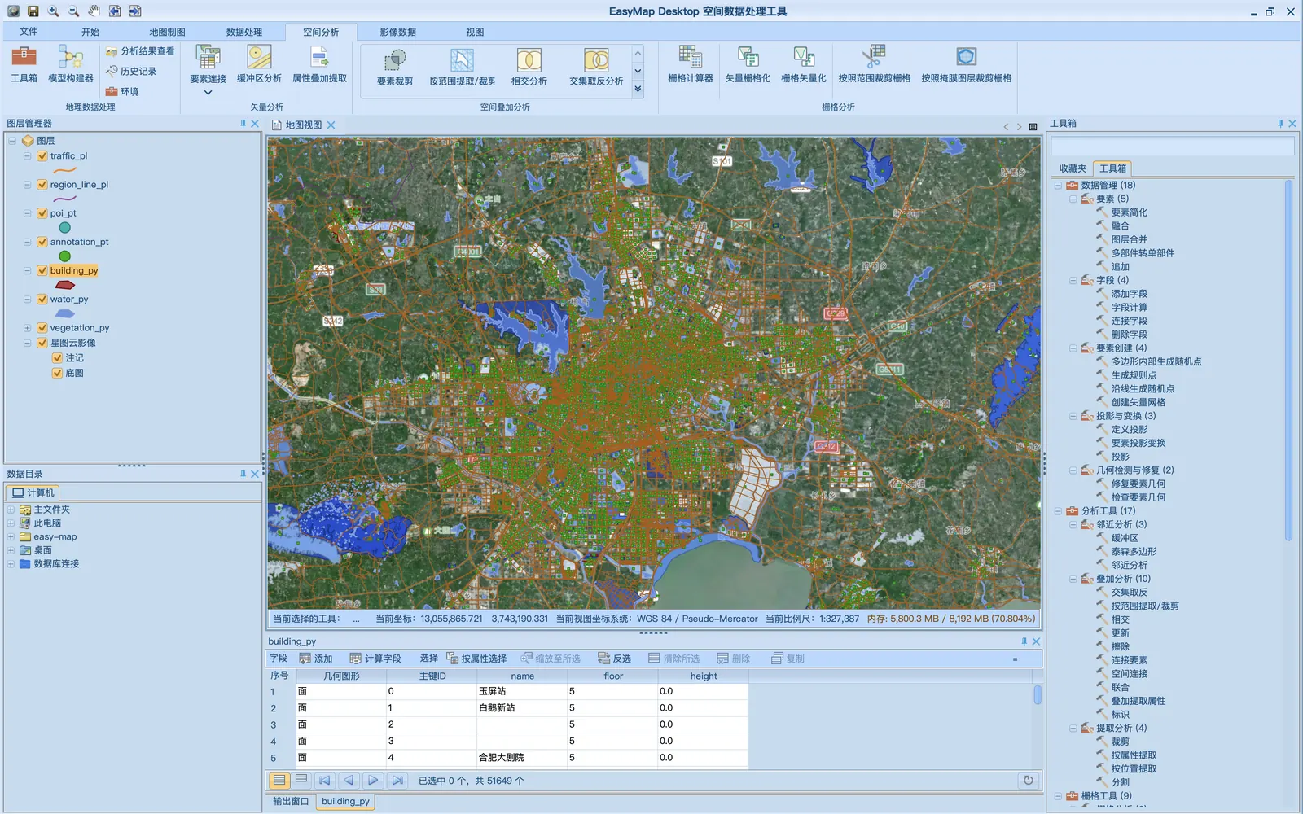
Task: Open 历史记录 history records
Action: [131, 72]
